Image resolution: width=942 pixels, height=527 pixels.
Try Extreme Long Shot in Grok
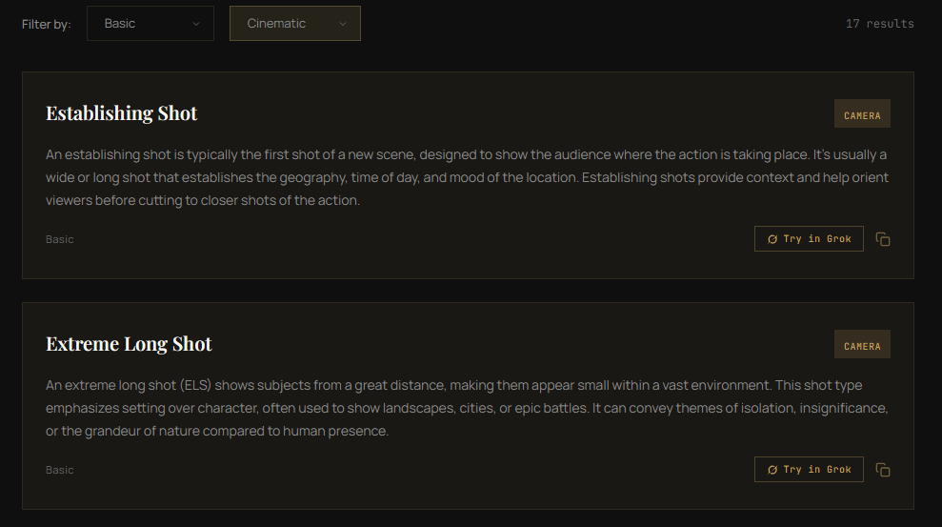pyautogui.click(x=809, y=470)
